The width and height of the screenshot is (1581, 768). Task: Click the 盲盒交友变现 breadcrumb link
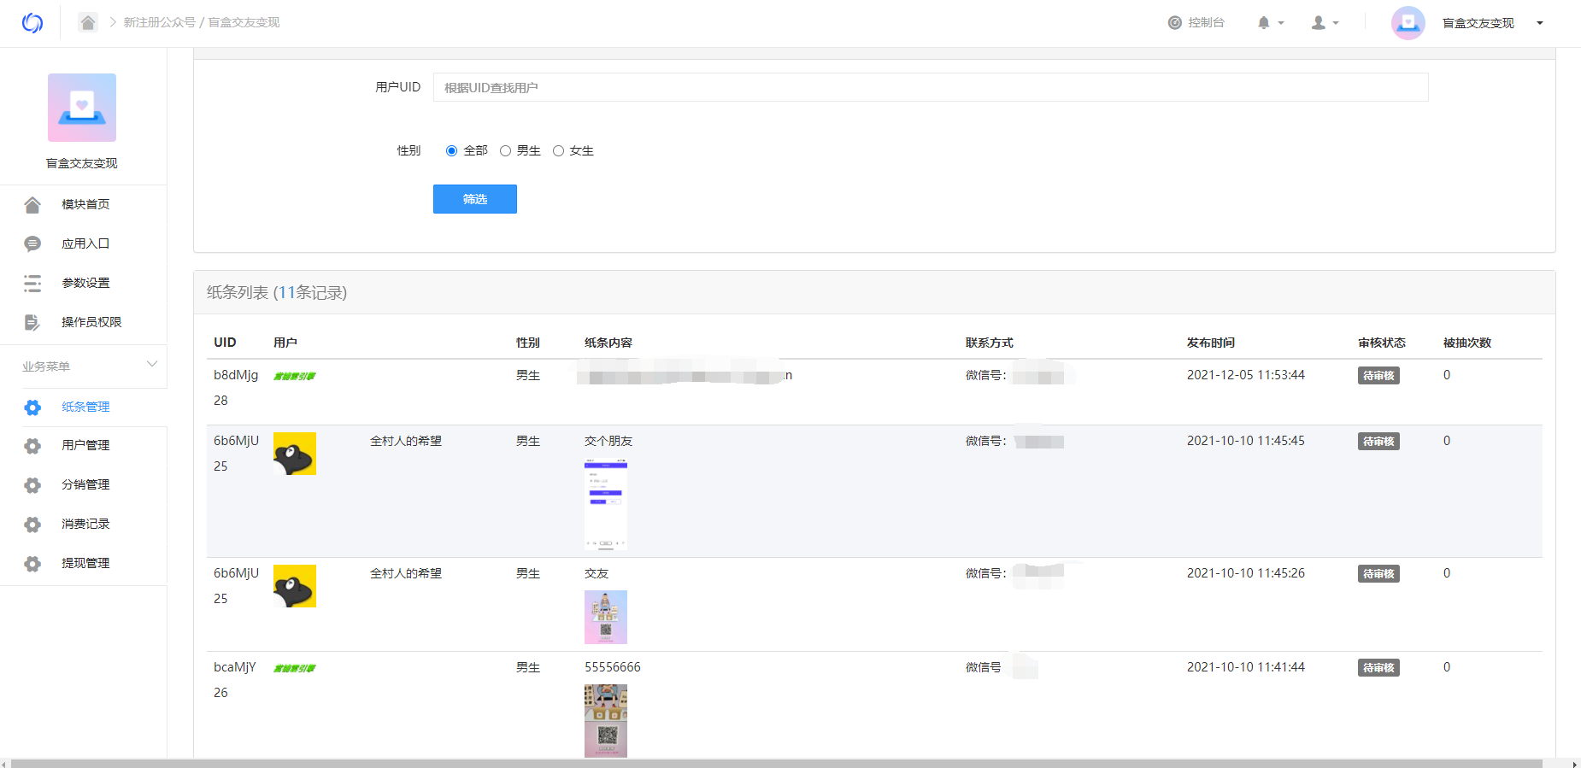click(x=244, y=22)
